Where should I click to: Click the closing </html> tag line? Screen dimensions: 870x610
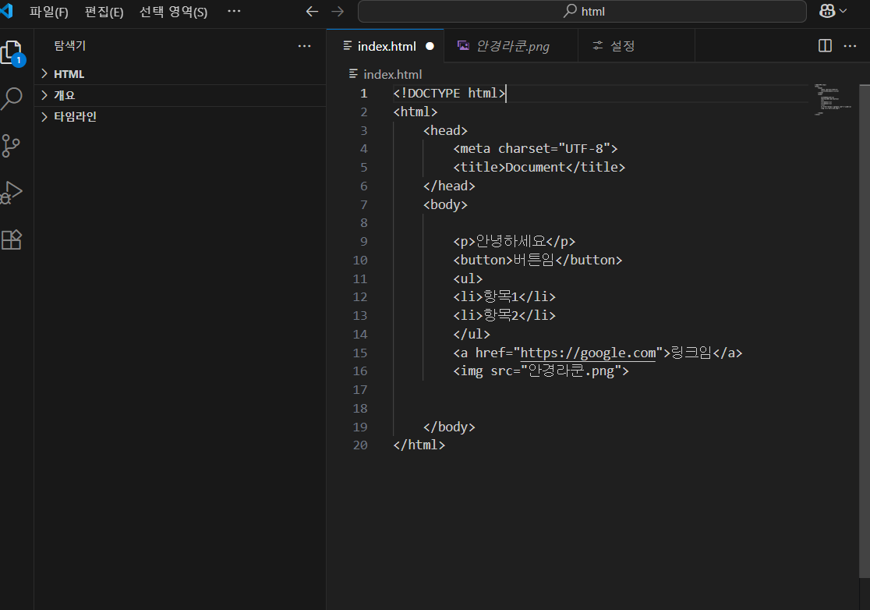(x=419, y=445)
